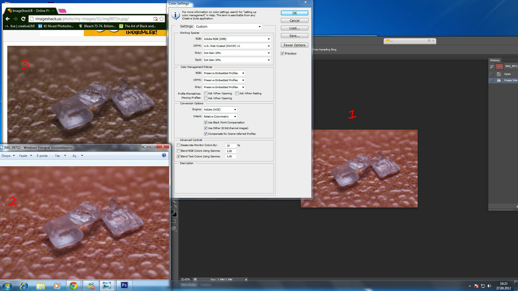The width and height of the screenshot is (518, 291).
Task: Disable Use Black Point Compensation
Action: tap(206, 123)
